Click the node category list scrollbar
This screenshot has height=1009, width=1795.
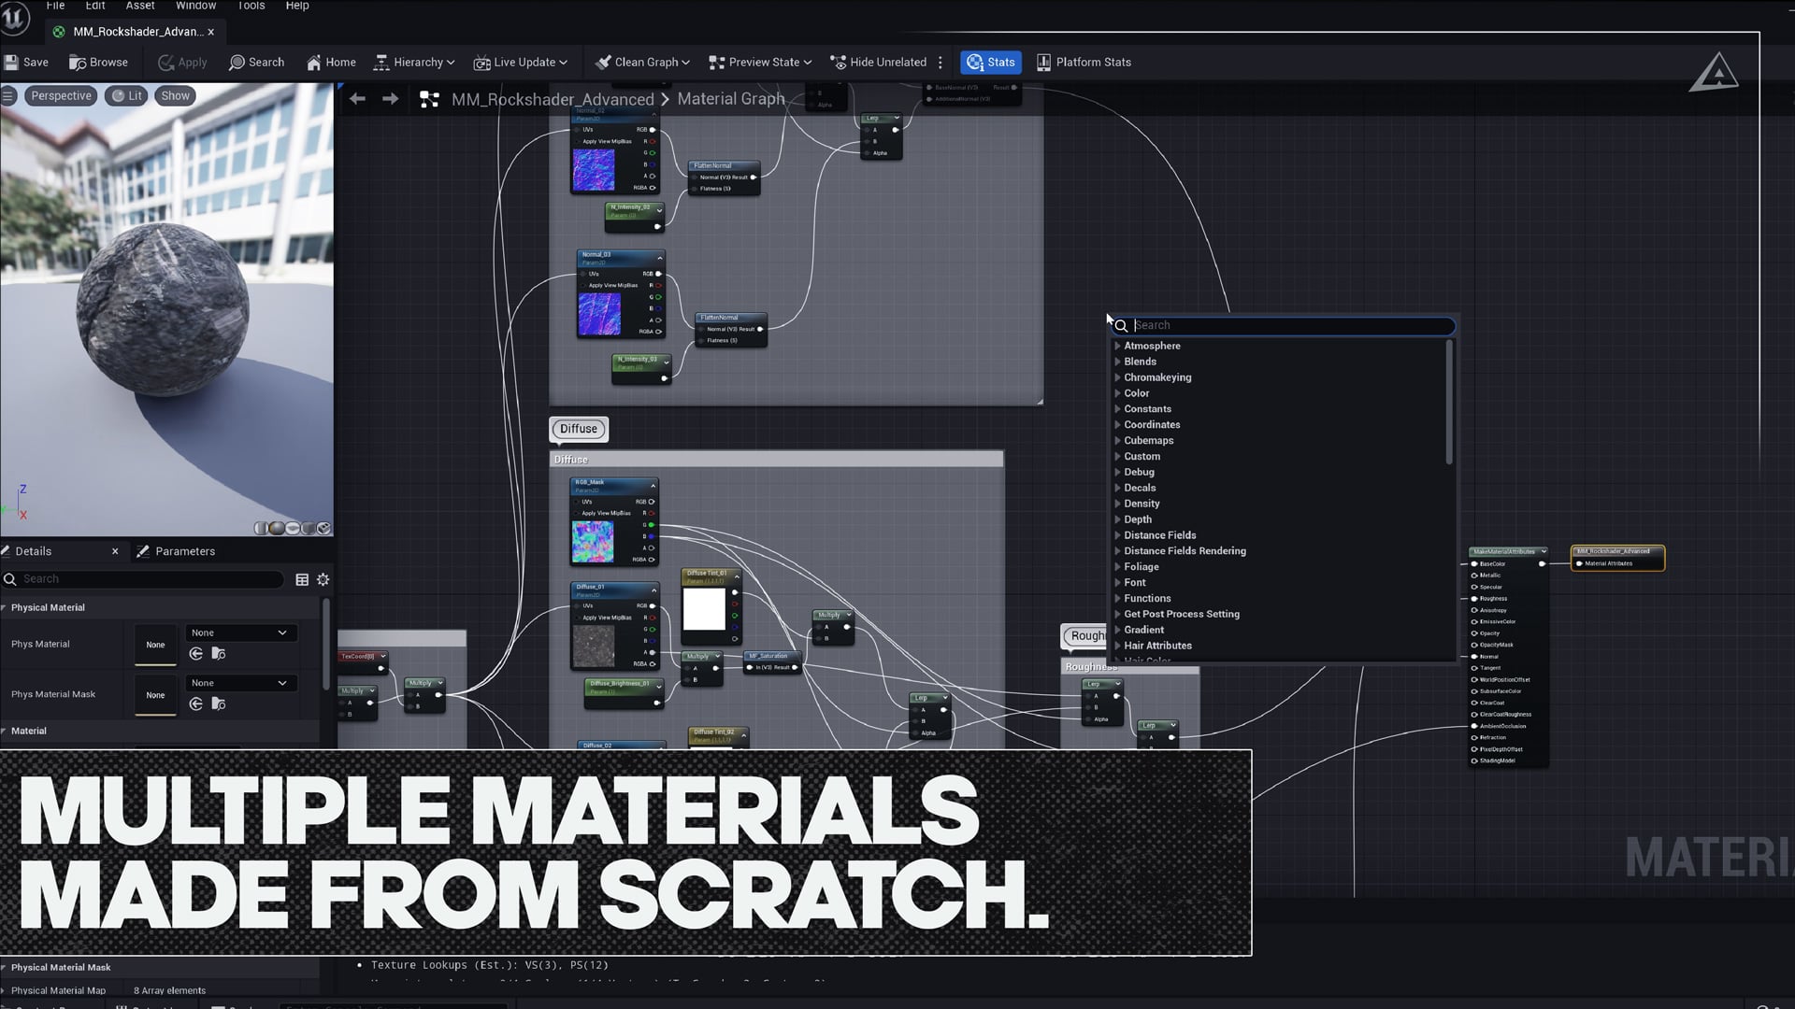(x=1449, y=404)
